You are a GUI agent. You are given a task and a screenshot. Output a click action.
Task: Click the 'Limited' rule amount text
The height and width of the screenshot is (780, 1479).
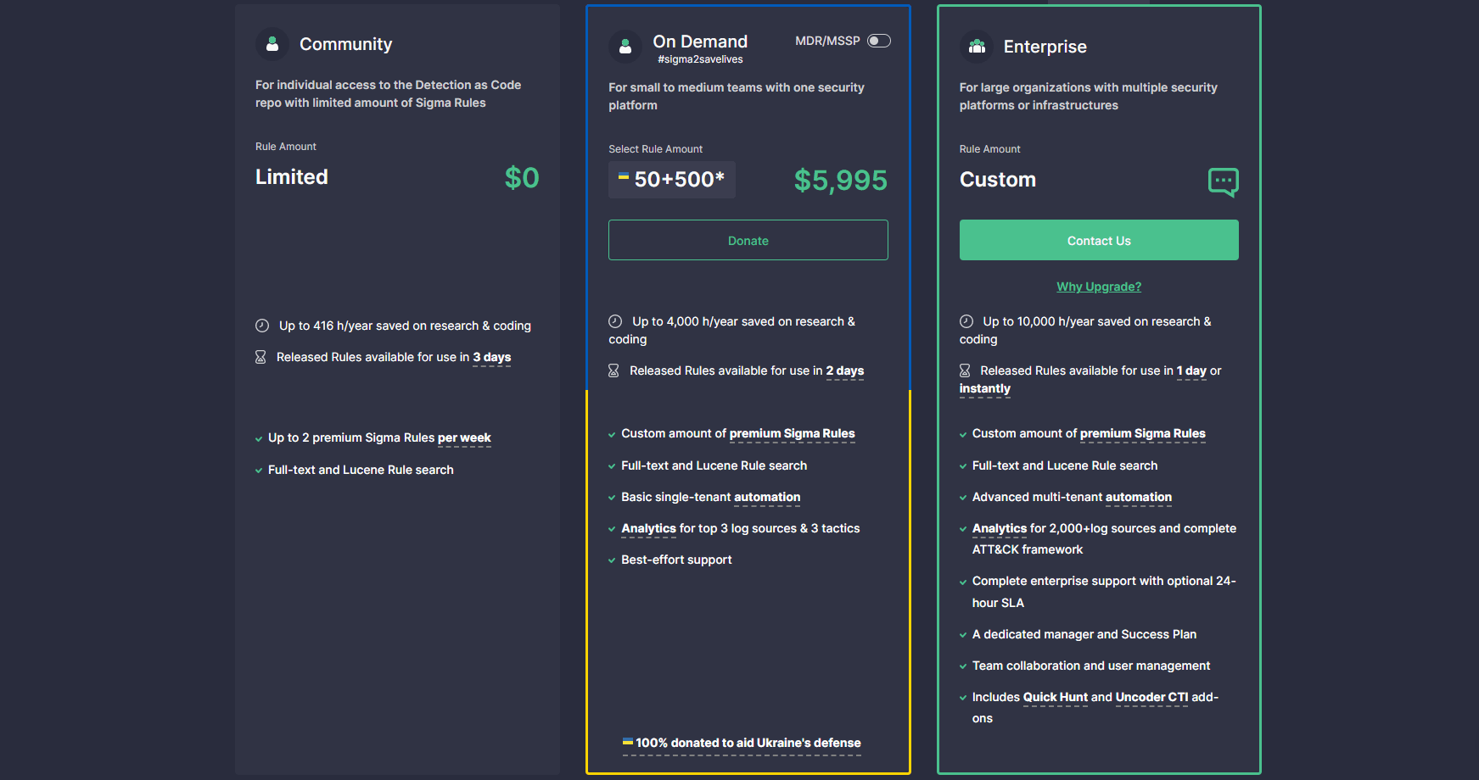pyautogui.click(x=292, y=176)
